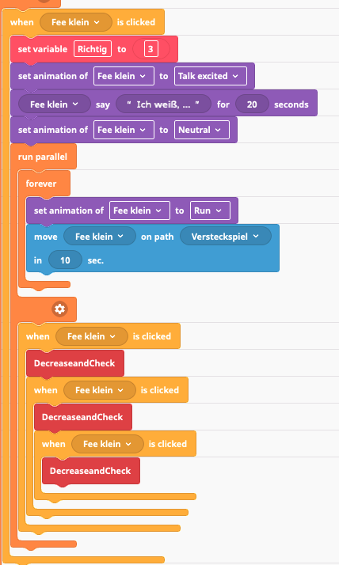The height and width of the screenshot is (565, 339).
Task: Open the Talk excited animation dropdown
Action: [x=211, y=76]
